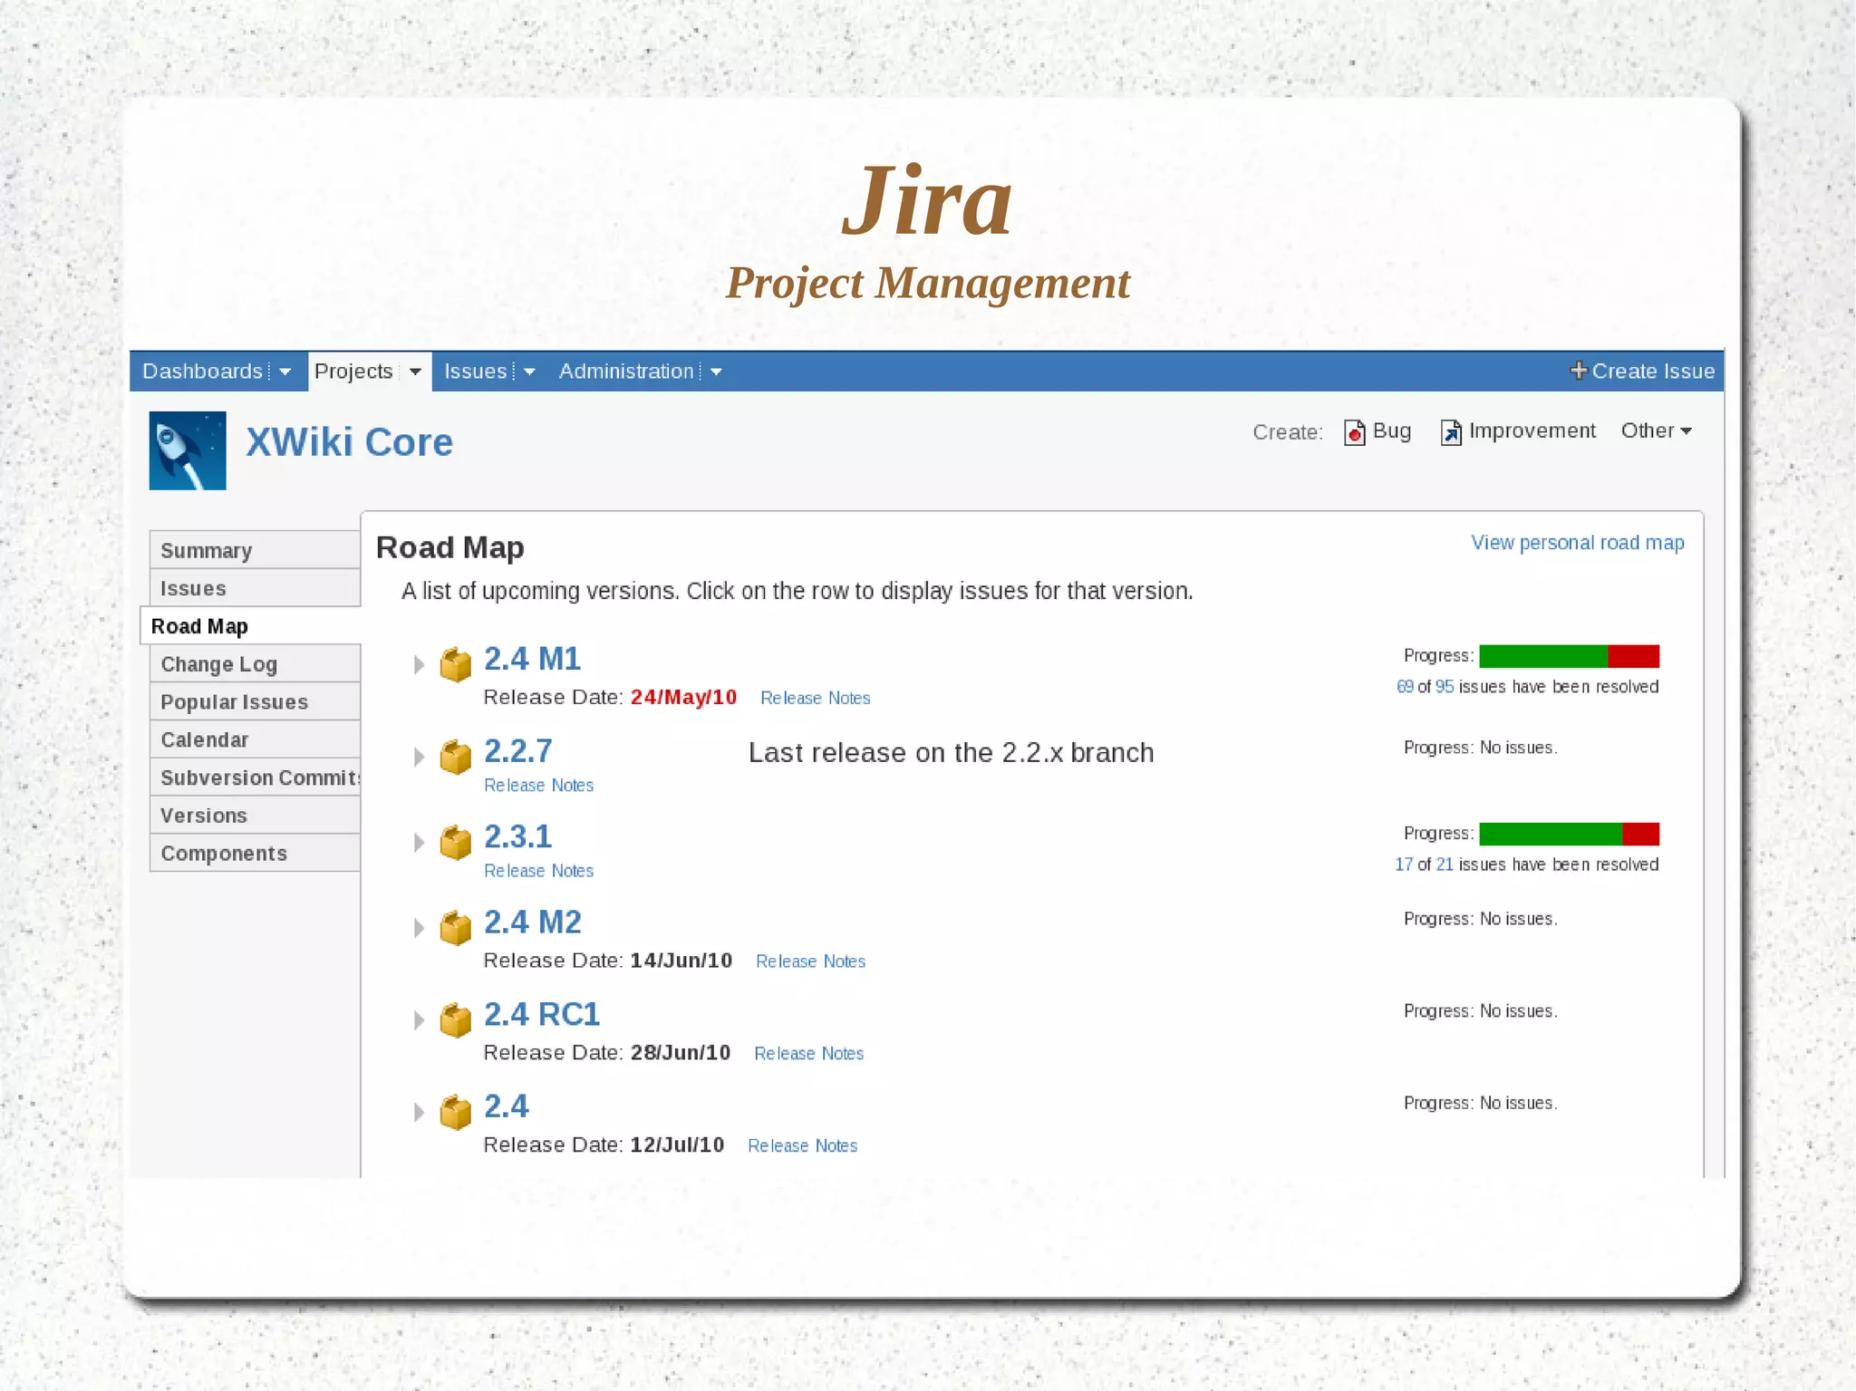Click the 69 resolved issues count

1404,687
